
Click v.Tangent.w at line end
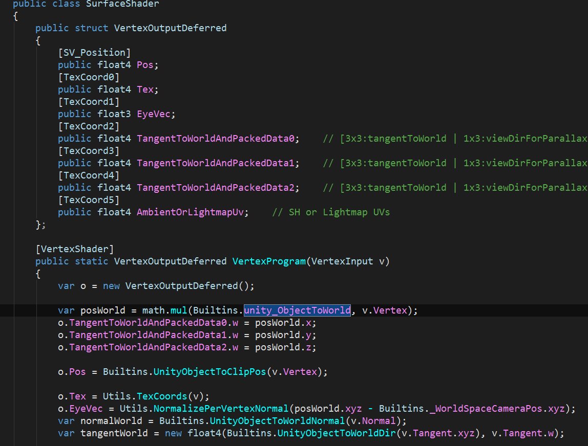click(522, 434)
